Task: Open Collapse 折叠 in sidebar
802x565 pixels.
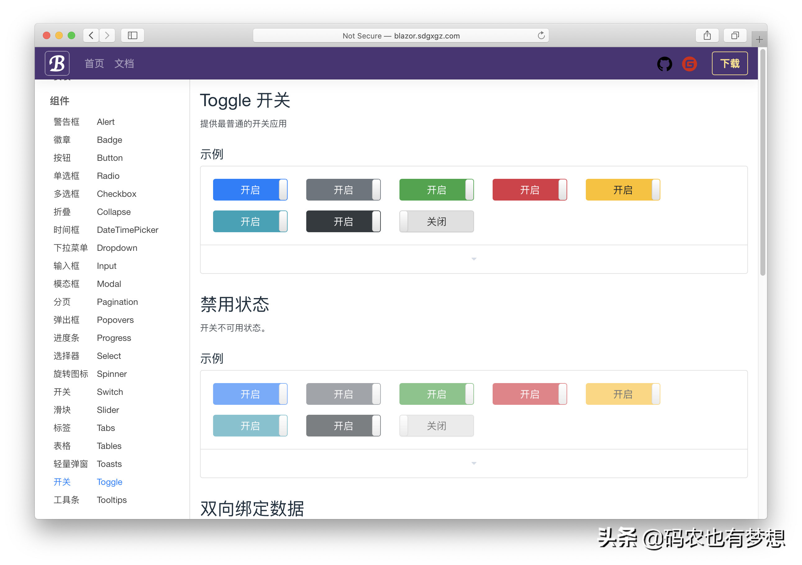Action: (x=92, y=212)
